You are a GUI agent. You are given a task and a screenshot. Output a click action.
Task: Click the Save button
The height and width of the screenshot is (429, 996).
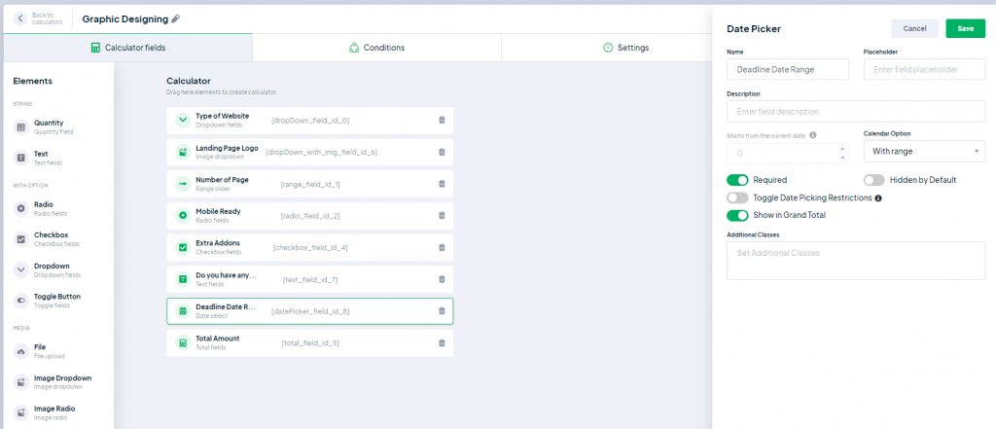[966, 28]
